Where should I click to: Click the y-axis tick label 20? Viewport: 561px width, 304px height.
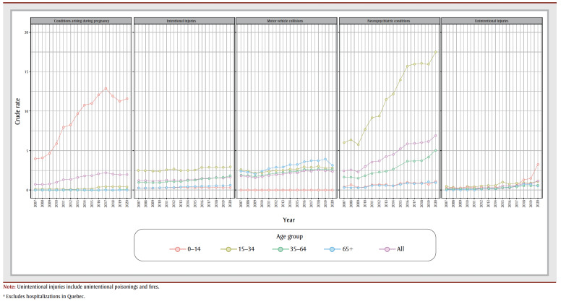point(26,32)
